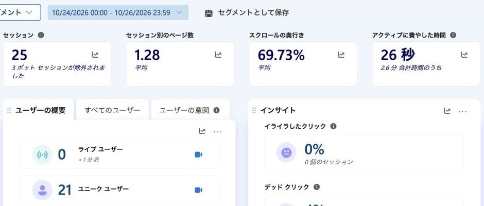Show info for アクティブに費やした時間

click(x=453, y=35)
